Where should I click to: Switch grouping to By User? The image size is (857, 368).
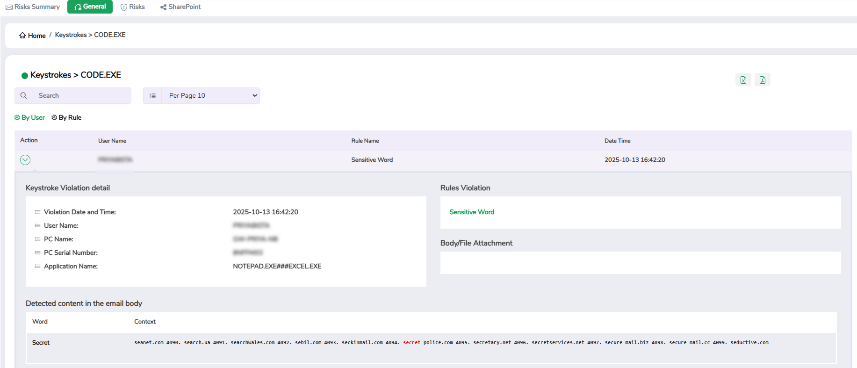30,118
